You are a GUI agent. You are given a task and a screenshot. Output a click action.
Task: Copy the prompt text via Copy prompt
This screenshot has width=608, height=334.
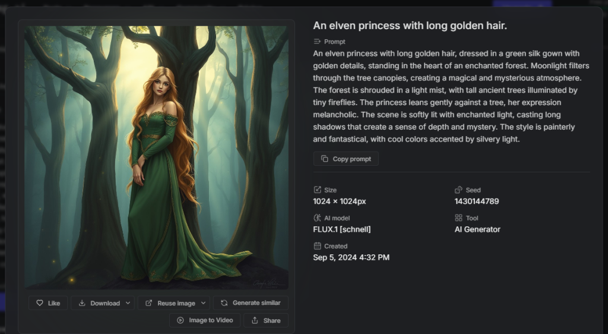[x=346, y=159]
